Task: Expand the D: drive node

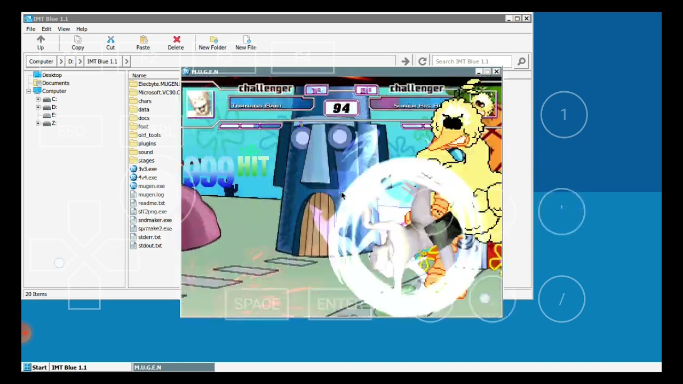Action: point(38,107)
